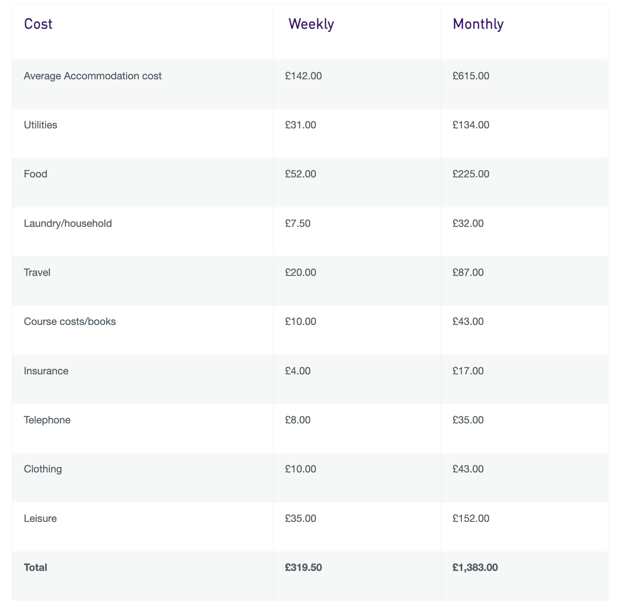The width and height of the screenshot is (618, 606).
Task: Click the weekly food value £52.00
Action: pos(300,174)
